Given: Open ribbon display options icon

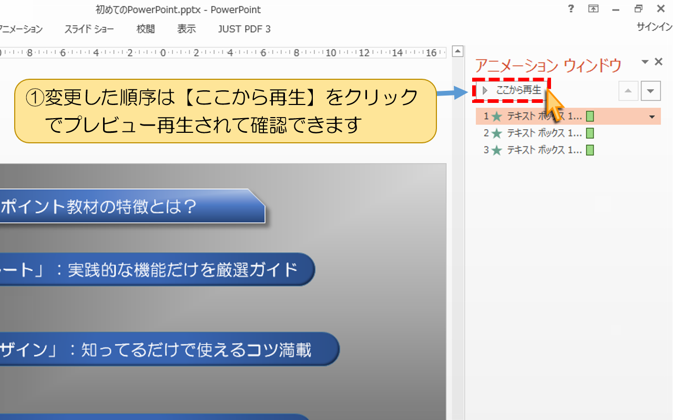Looking at the screenshot, I should tap(593, 9).
